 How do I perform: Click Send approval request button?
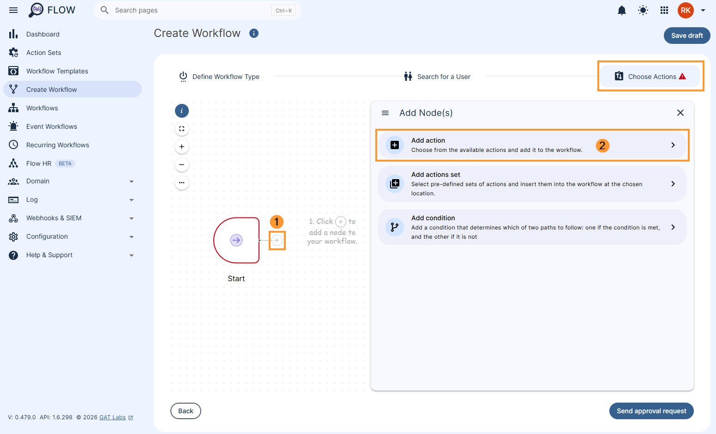click(x=651, y=411)
